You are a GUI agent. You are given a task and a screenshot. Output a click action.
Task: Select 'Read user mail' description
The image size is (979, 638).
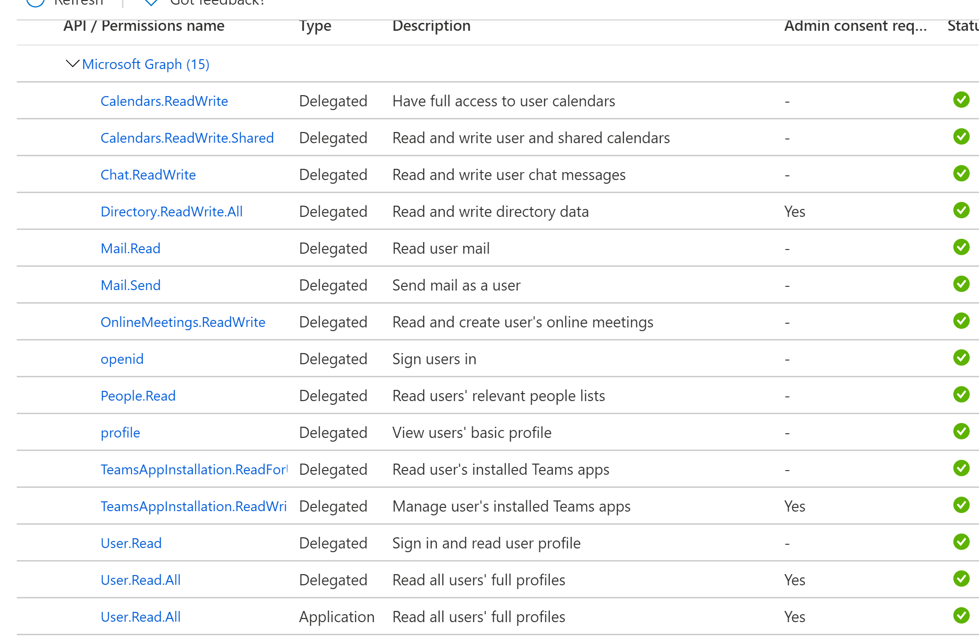tap(441, 248)
